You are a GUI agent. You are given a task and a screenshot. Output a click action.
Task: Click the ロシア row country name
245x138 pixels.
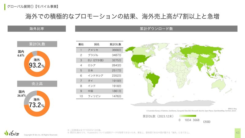[x=92, y=65]
